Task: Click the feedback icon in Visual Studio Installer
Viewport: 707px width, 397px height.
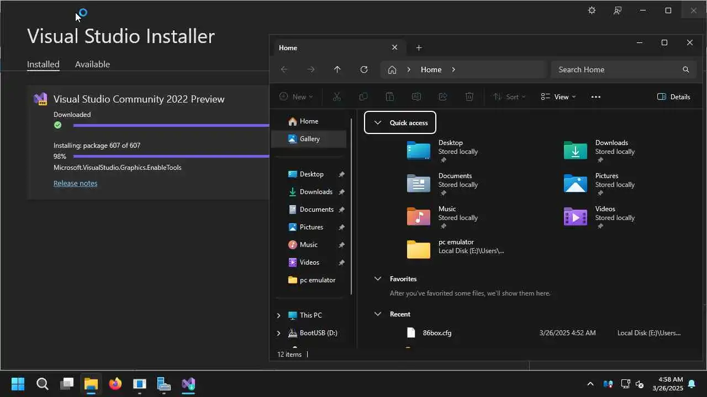Action: pos(618,10)
